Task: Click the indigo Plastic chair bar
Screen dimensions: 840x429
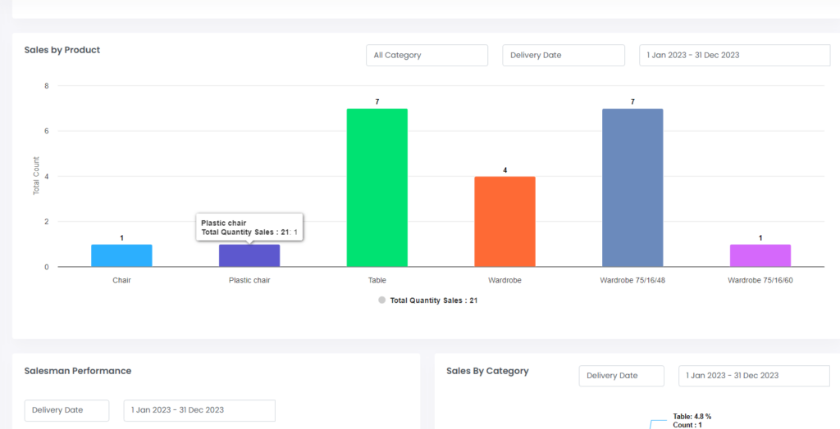Action: 249,256
